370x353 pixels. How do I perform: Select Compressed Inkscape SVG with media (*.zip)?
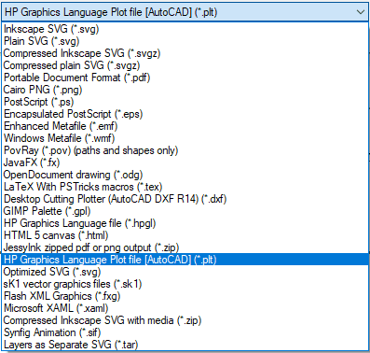pyautogui.click(x=185, y=320)
